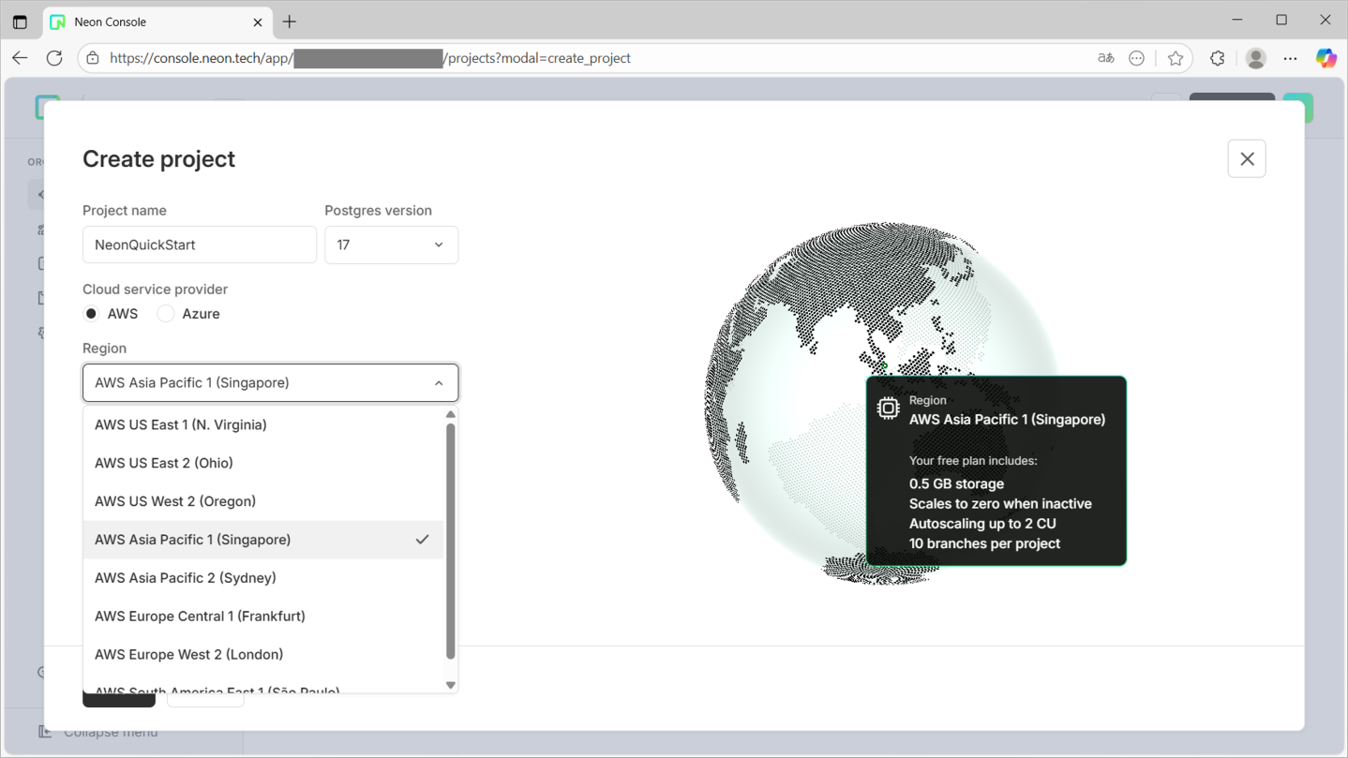
Task: Click the region list scrollbar up arrow
Action: (x=451, y=414)
